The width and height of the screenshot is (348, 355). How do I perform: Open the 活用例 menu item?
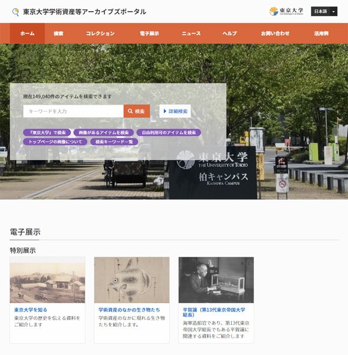click(x=321, y=34)
